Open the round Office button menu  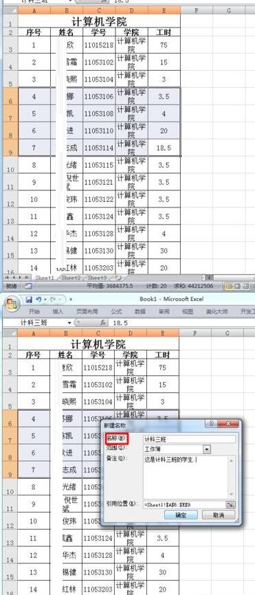click(12, 303)
